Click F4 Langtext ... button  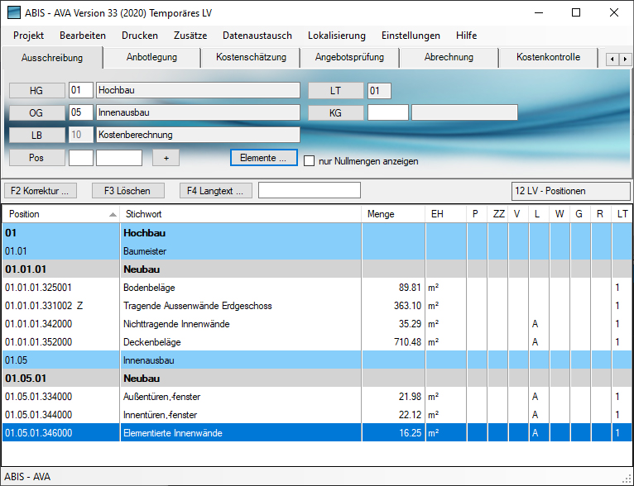[215, 191]
